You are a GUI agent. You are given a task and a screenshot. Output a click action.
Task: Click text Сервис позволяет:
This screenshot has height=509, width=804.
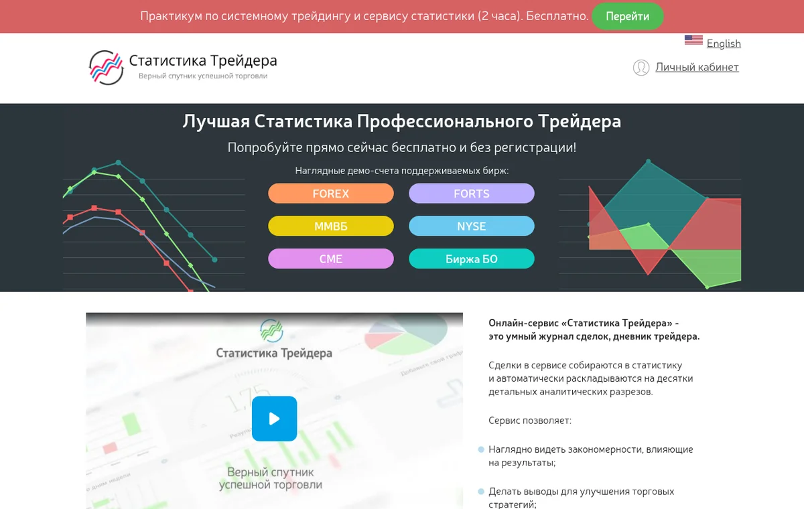pyautogui.click(x=530, y=421)
